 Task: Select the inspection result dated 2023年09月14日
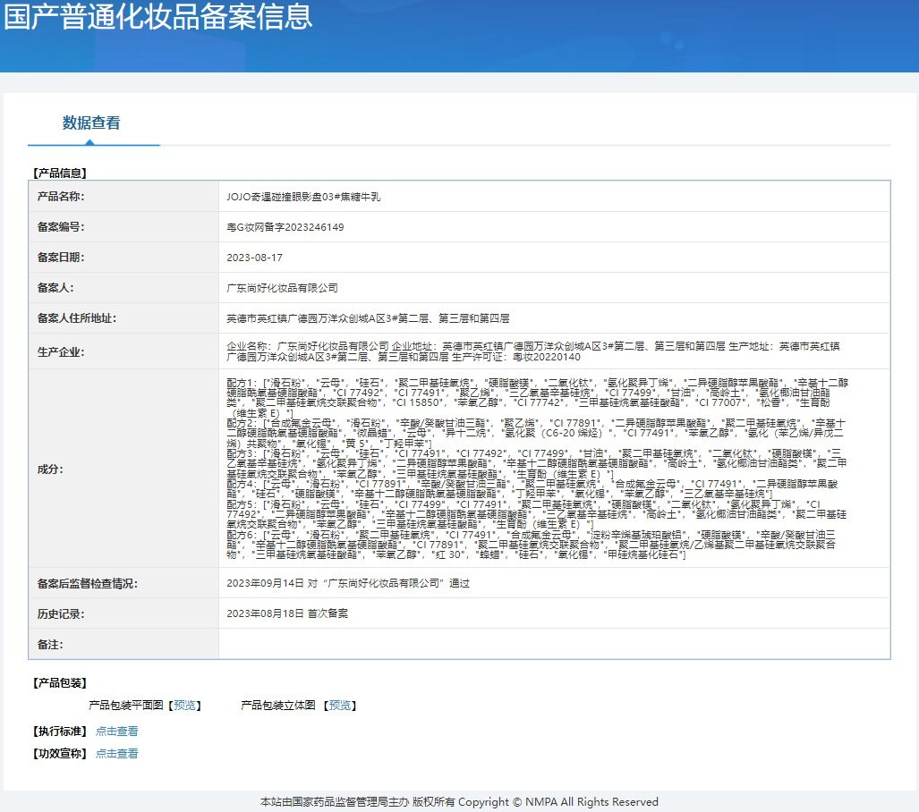pos(348,584)
